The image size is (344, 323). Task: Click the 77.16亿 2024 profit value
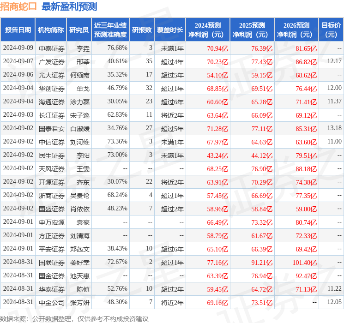pos(217,263)
